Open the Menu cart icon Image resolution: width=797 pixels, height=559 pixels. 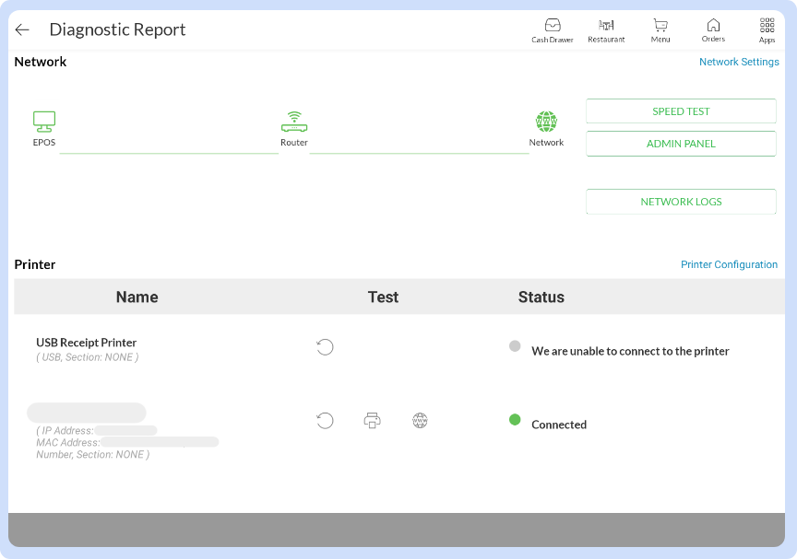coord(660,30)
